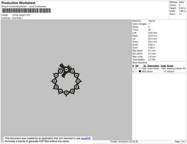Click the 'Snow White' description cell
This screenshot has width=187, height=144.
tap(153, 69)
